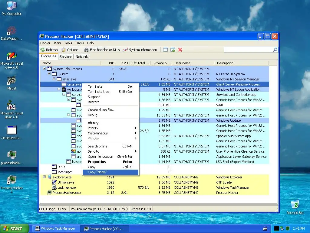
Task: Select Debug in the context menu
Action: click(110, 115)
